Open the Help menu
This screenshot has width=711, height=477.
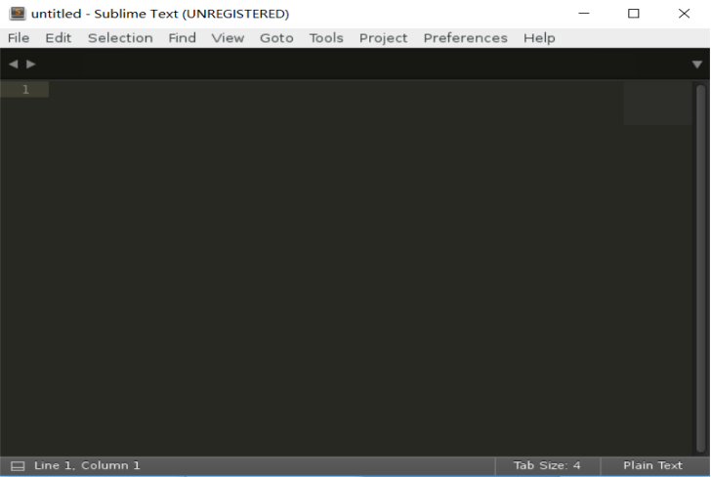539,38
